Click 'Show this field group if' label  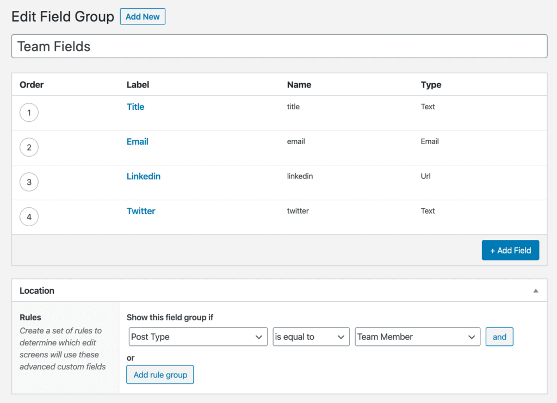pyautogui.click(x=170, y=318)
